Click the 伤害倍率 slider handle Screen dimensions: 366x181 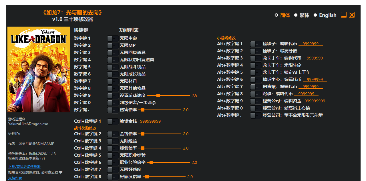point(143,110)
